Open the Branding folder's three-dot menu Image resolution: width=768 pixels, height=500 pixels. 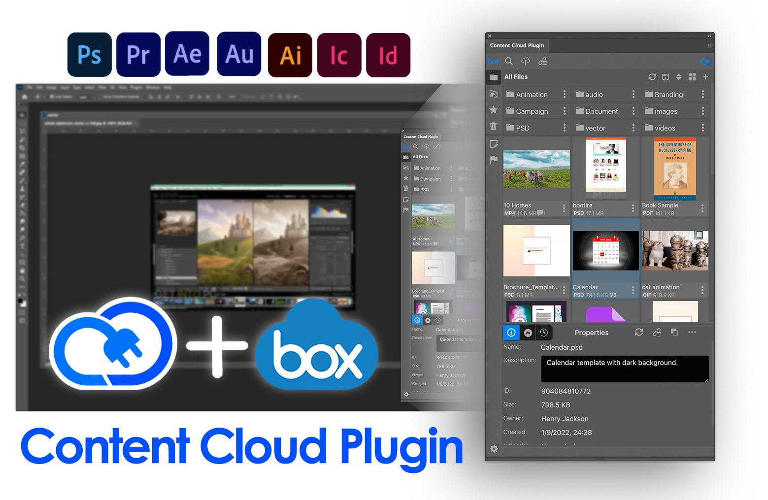click(703, 94)
